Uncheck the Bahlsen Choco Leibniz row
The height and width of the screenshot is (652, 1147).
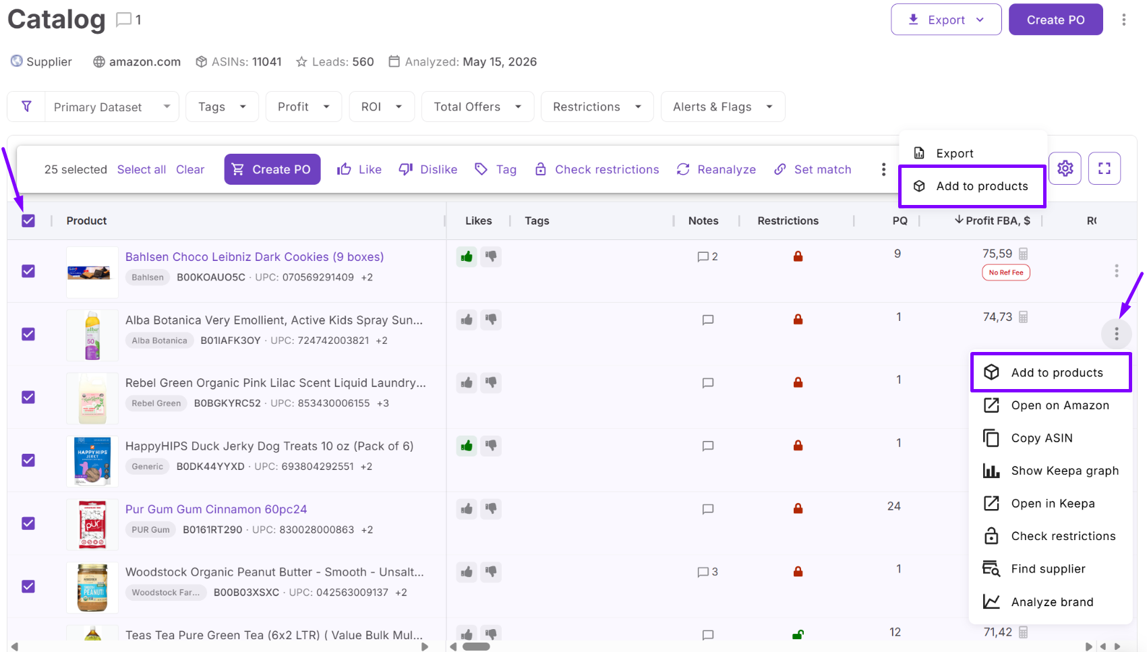click(28, 271)
